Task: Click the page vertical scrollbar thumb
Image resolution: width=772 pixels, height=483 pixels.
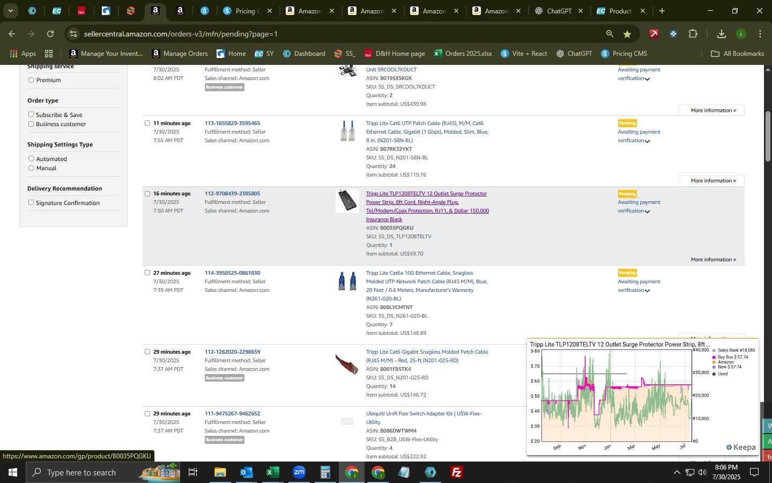Action: 768,136
